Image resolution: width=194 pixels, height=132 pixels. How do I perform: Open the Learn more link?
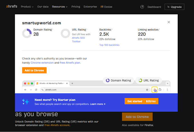coord(98,104)
